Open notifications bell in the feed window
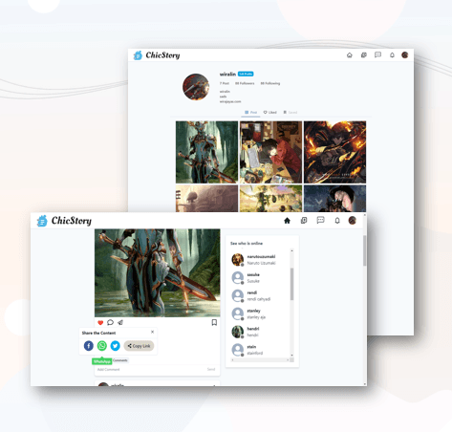Image resolution: width=452 pixels, height=432 pixels. coord(337,221)
